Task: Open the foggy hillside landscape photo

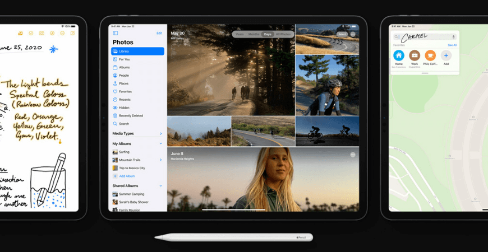Action: 199,131
